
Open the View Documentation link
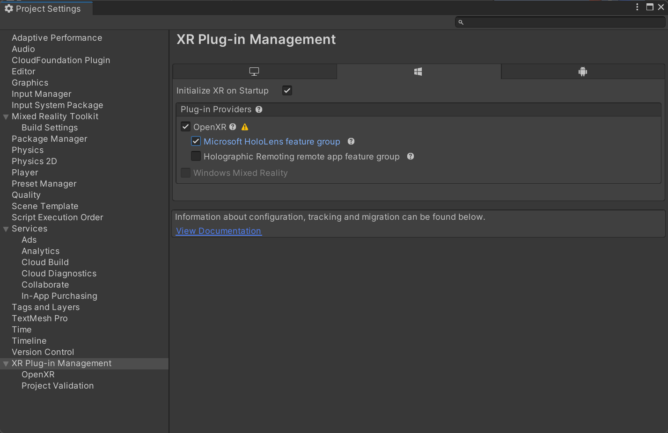pos(219,231)
